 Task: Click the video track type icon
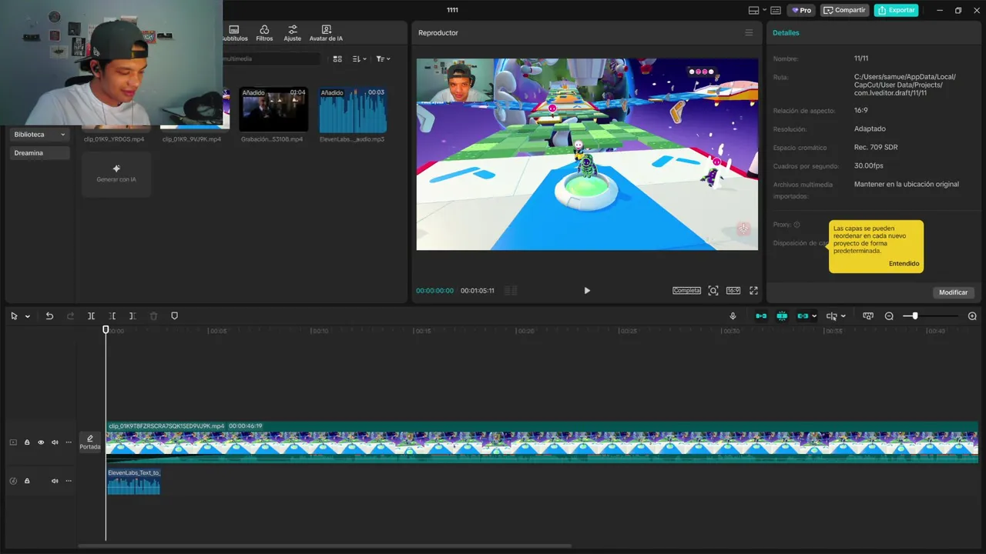point(13,442)
